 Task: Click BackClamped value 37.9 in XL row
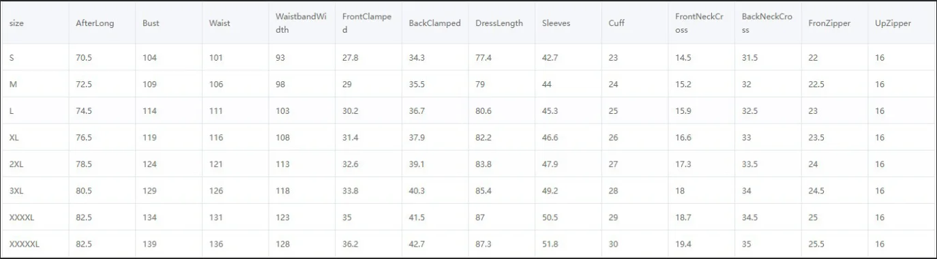pyautogui.click(x=417, y=138)
